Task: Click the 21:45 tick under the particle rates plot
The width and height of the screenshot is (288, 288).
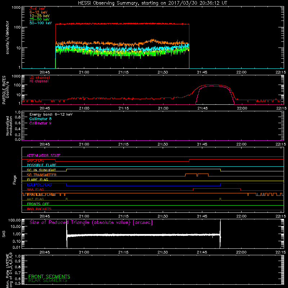Action: click(x=202, y=108)
